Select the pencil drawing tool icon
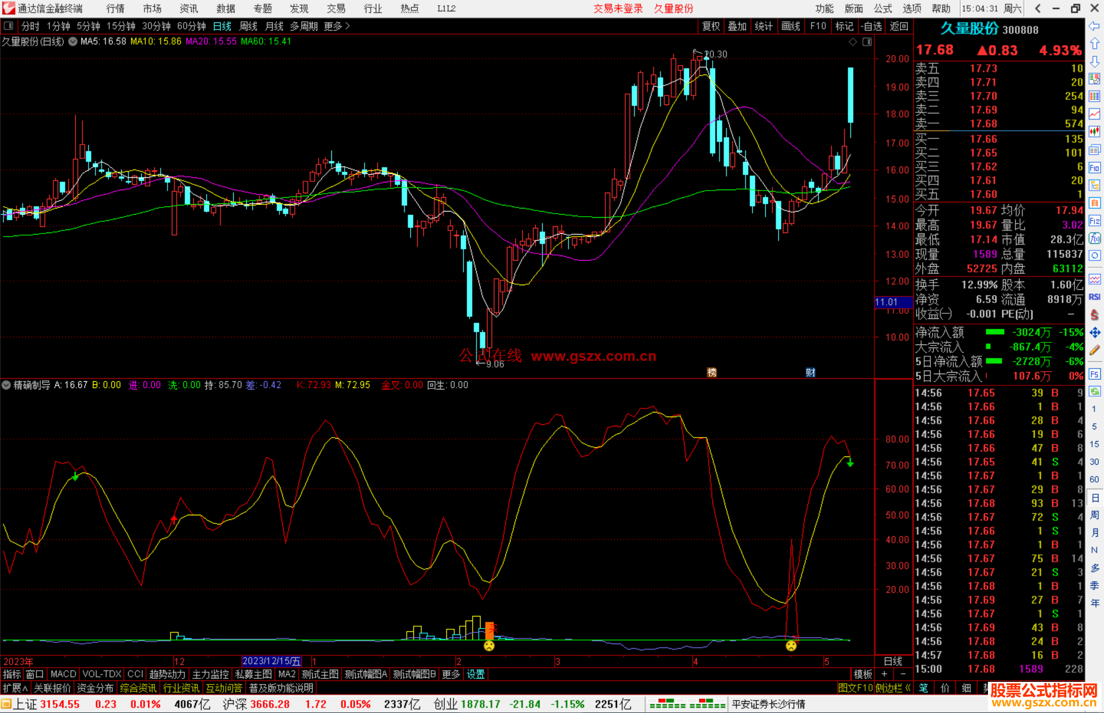 click(1094, 351)
